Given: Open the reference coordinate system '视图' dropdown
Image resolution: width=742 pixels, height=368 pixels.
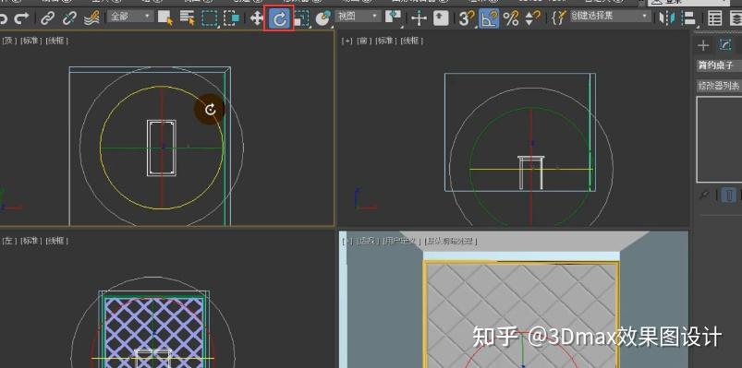Looking at the screenshot, I should point(358,17).
